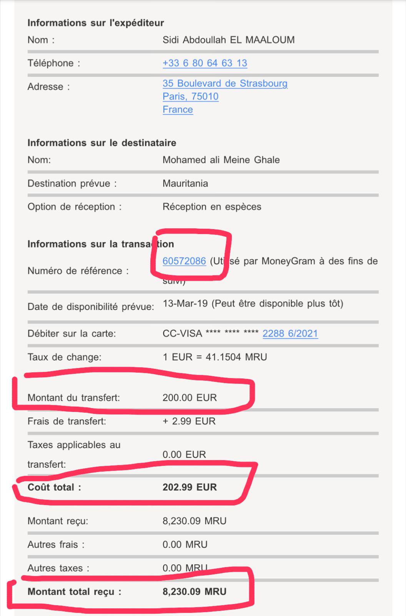Click the Informations sur l'expéditeur heading
The height and width of the screenshot is (616, 406).
click(x=96, y=23)
